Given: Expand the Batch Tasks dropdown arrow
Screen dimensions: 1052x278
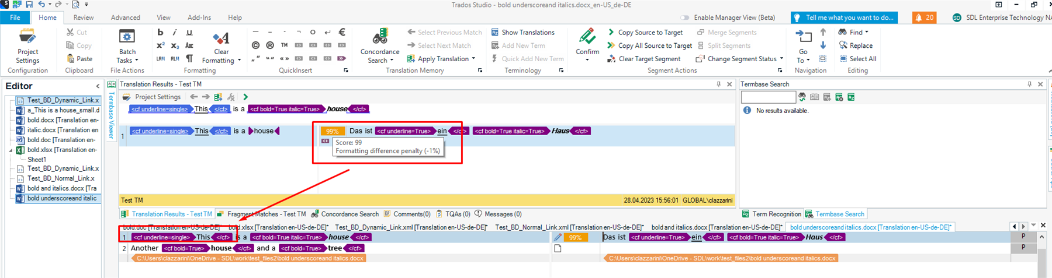Looking at the screenshot, I should [137, 61].
